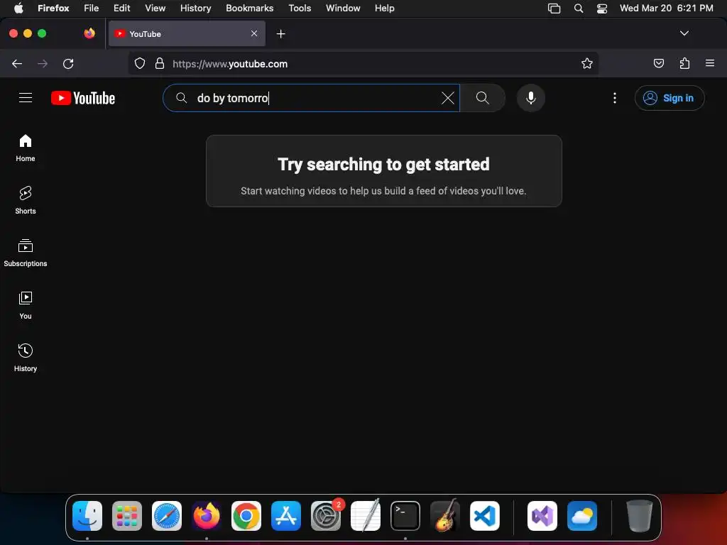This screenshot has width=727, height=545.
Task: Open YouTube settings three-dot menu
Action: pyautogui.click(x=614, y=98)
